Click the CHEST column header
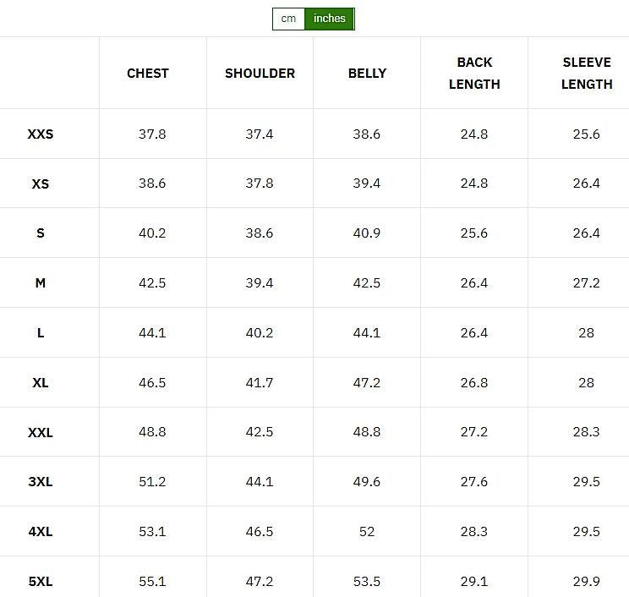The image size is (629, 597). pyautogui.click(x=148, y=74)
